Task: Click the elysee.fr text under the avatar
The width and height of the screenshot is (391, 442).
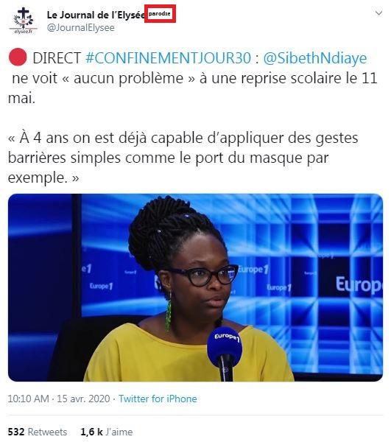Action: click(23, 32)
